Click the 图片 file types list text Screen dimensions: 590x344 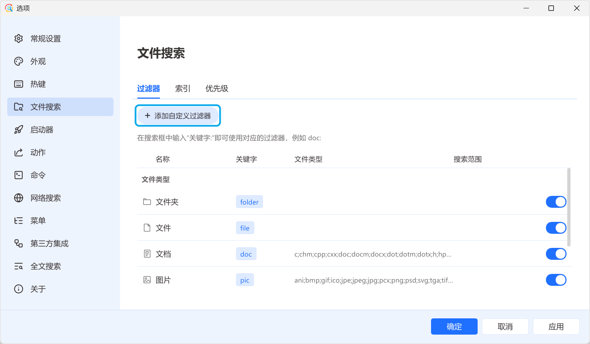point(374,280)
